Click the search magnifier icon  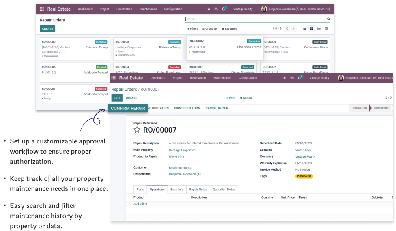pos(329,19)
